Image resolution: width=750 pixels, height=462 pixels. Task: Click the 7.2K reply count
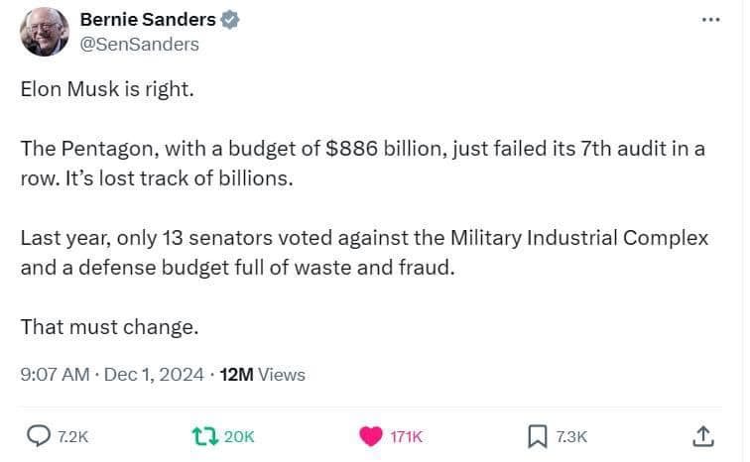74,437
